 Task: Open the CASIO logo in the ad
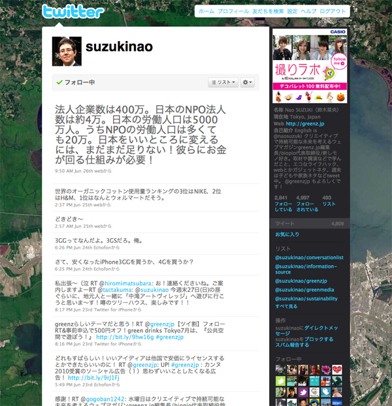pos(338,31)
